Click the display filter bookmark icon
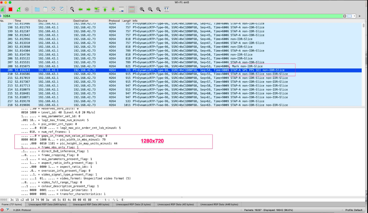This screenshot has width=368, height=213. click(x=1, y=16)
